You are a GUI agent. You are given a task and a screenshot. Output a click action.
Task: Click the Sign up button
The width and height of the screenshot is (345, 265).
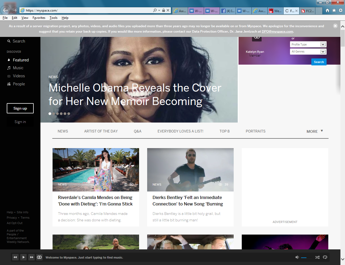(x=20, y=108)
